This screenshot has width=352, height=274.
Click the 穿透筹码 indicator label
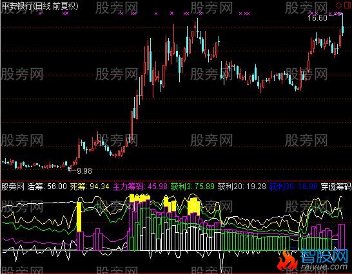pyautogui.click(x=336, y=187)
